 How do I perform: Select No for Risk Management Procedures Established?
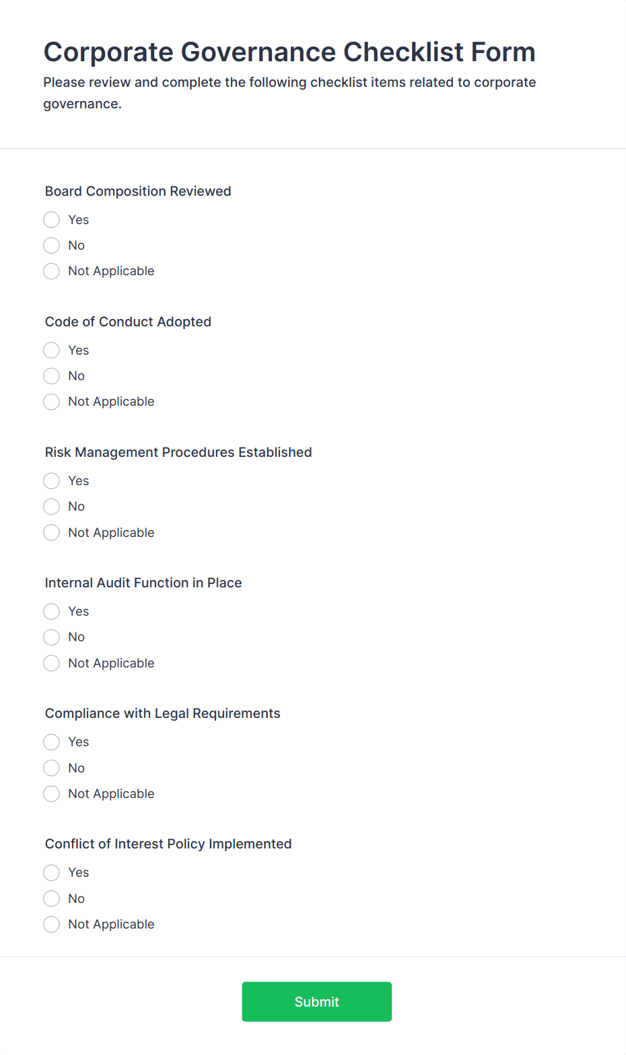click(x=52, y=507)
